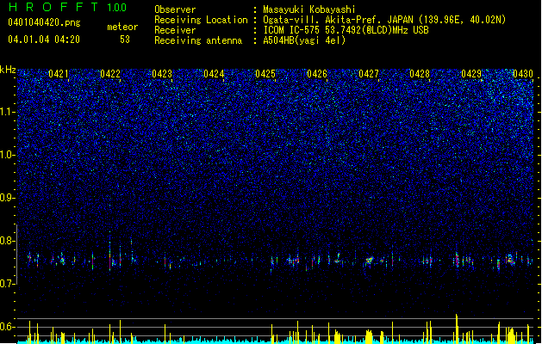Select the filename 0401040420.png
The width and height of the screenshot is (542, 344).
pyautogui.click(x=44, y=23)
